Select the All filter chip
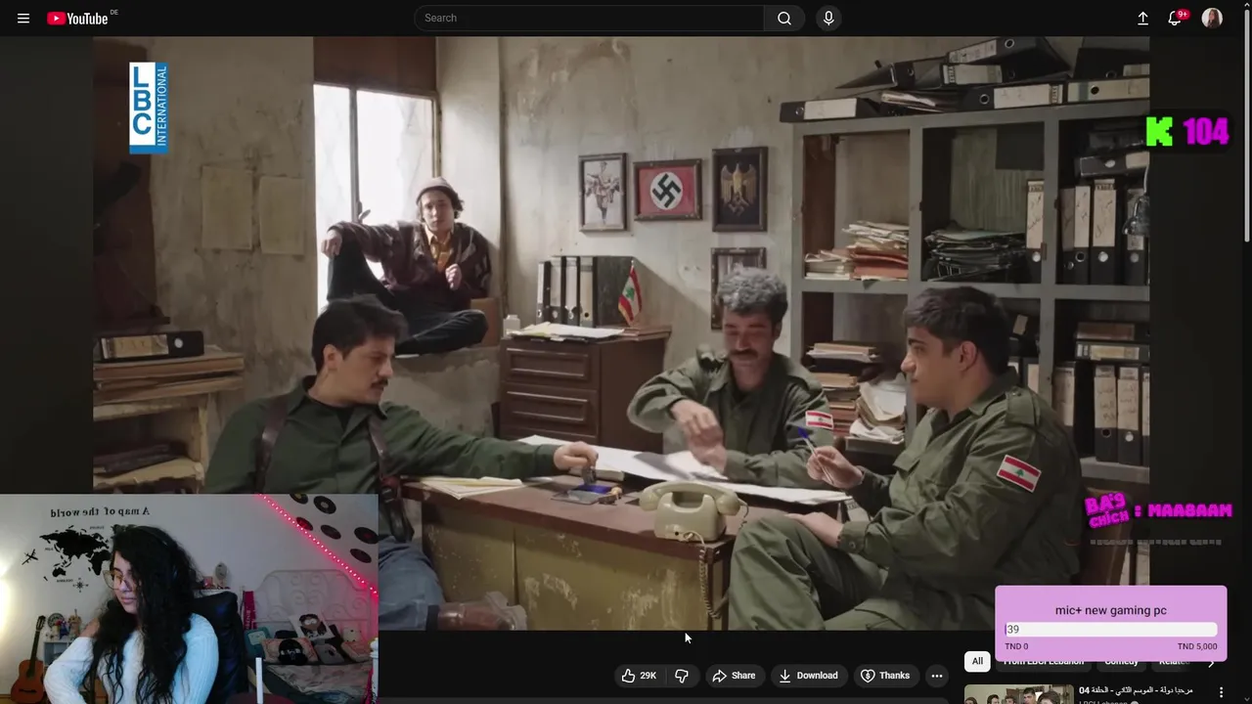This screenshot has height=704, width=1252. [x=977, y=661]
